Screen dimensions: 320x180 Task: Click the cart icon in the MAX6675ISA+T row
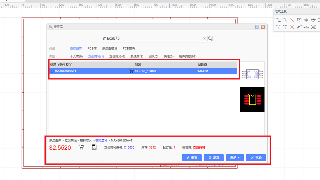click(x=131, y=71)
